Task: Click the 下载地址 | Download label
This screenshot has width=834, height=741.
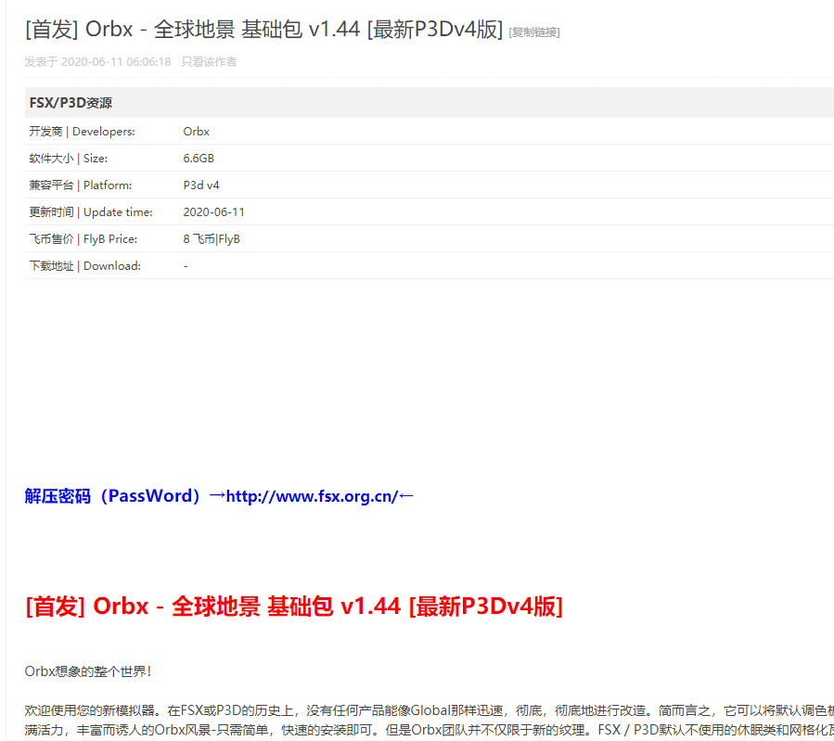Action: pos(84,266)
